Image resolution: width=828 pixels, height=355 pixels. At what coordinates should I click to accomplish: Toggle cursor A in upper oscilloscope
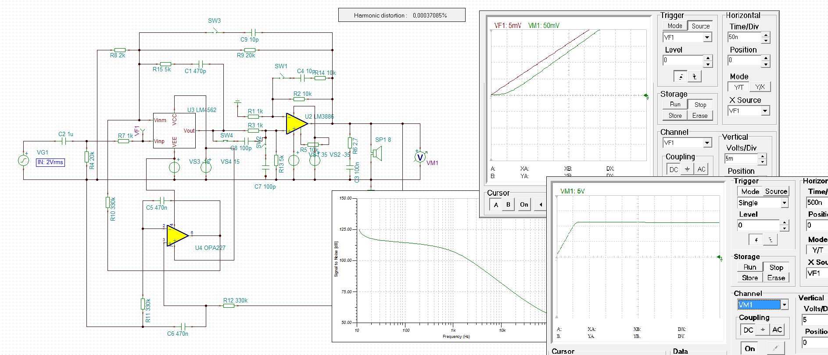[x=496, y=204]
